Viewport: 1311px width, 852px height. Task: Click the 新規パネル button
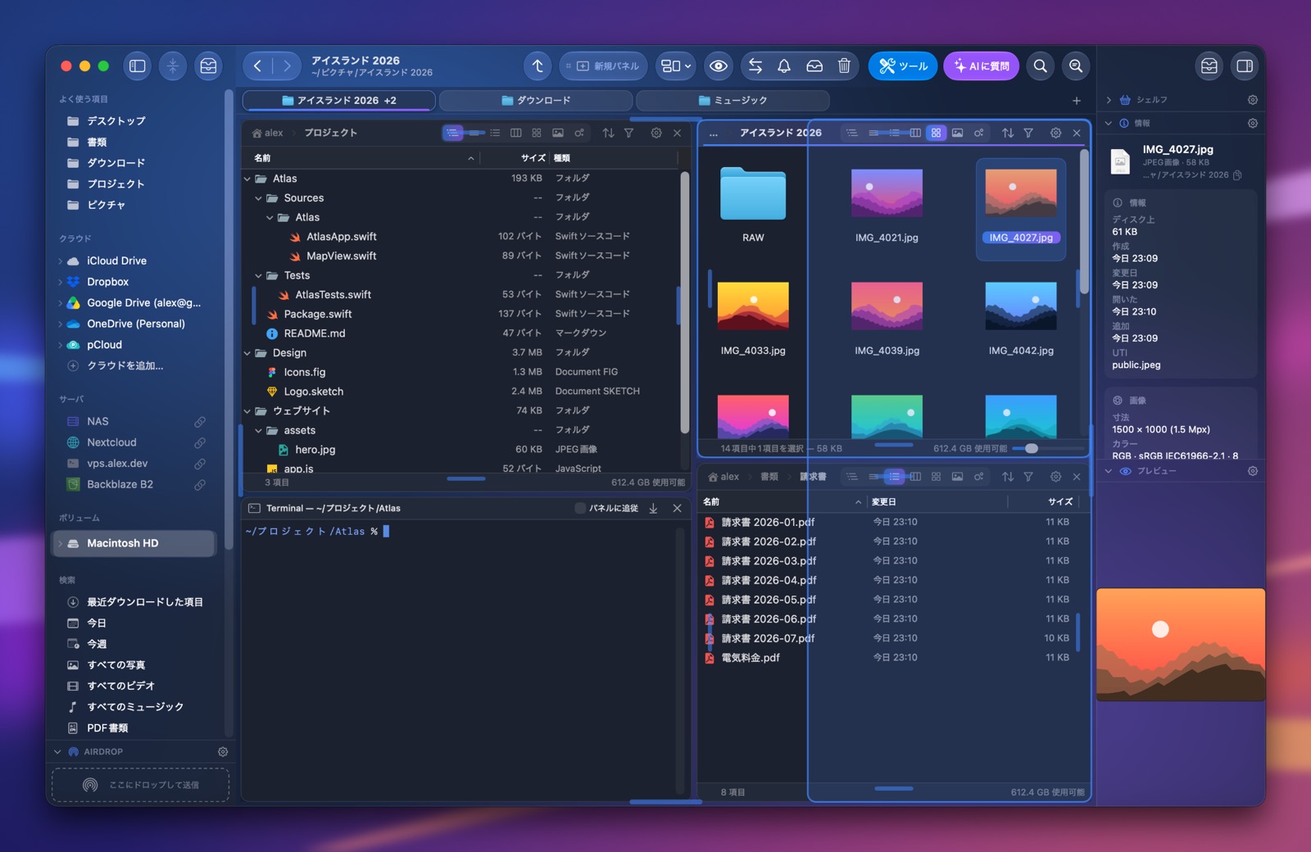604,66
